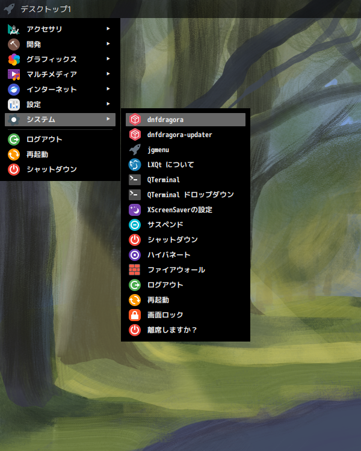Select サスペンド in the system submenu
The image size is (361, 451).
pyautogui.click(x=186, y=225)
